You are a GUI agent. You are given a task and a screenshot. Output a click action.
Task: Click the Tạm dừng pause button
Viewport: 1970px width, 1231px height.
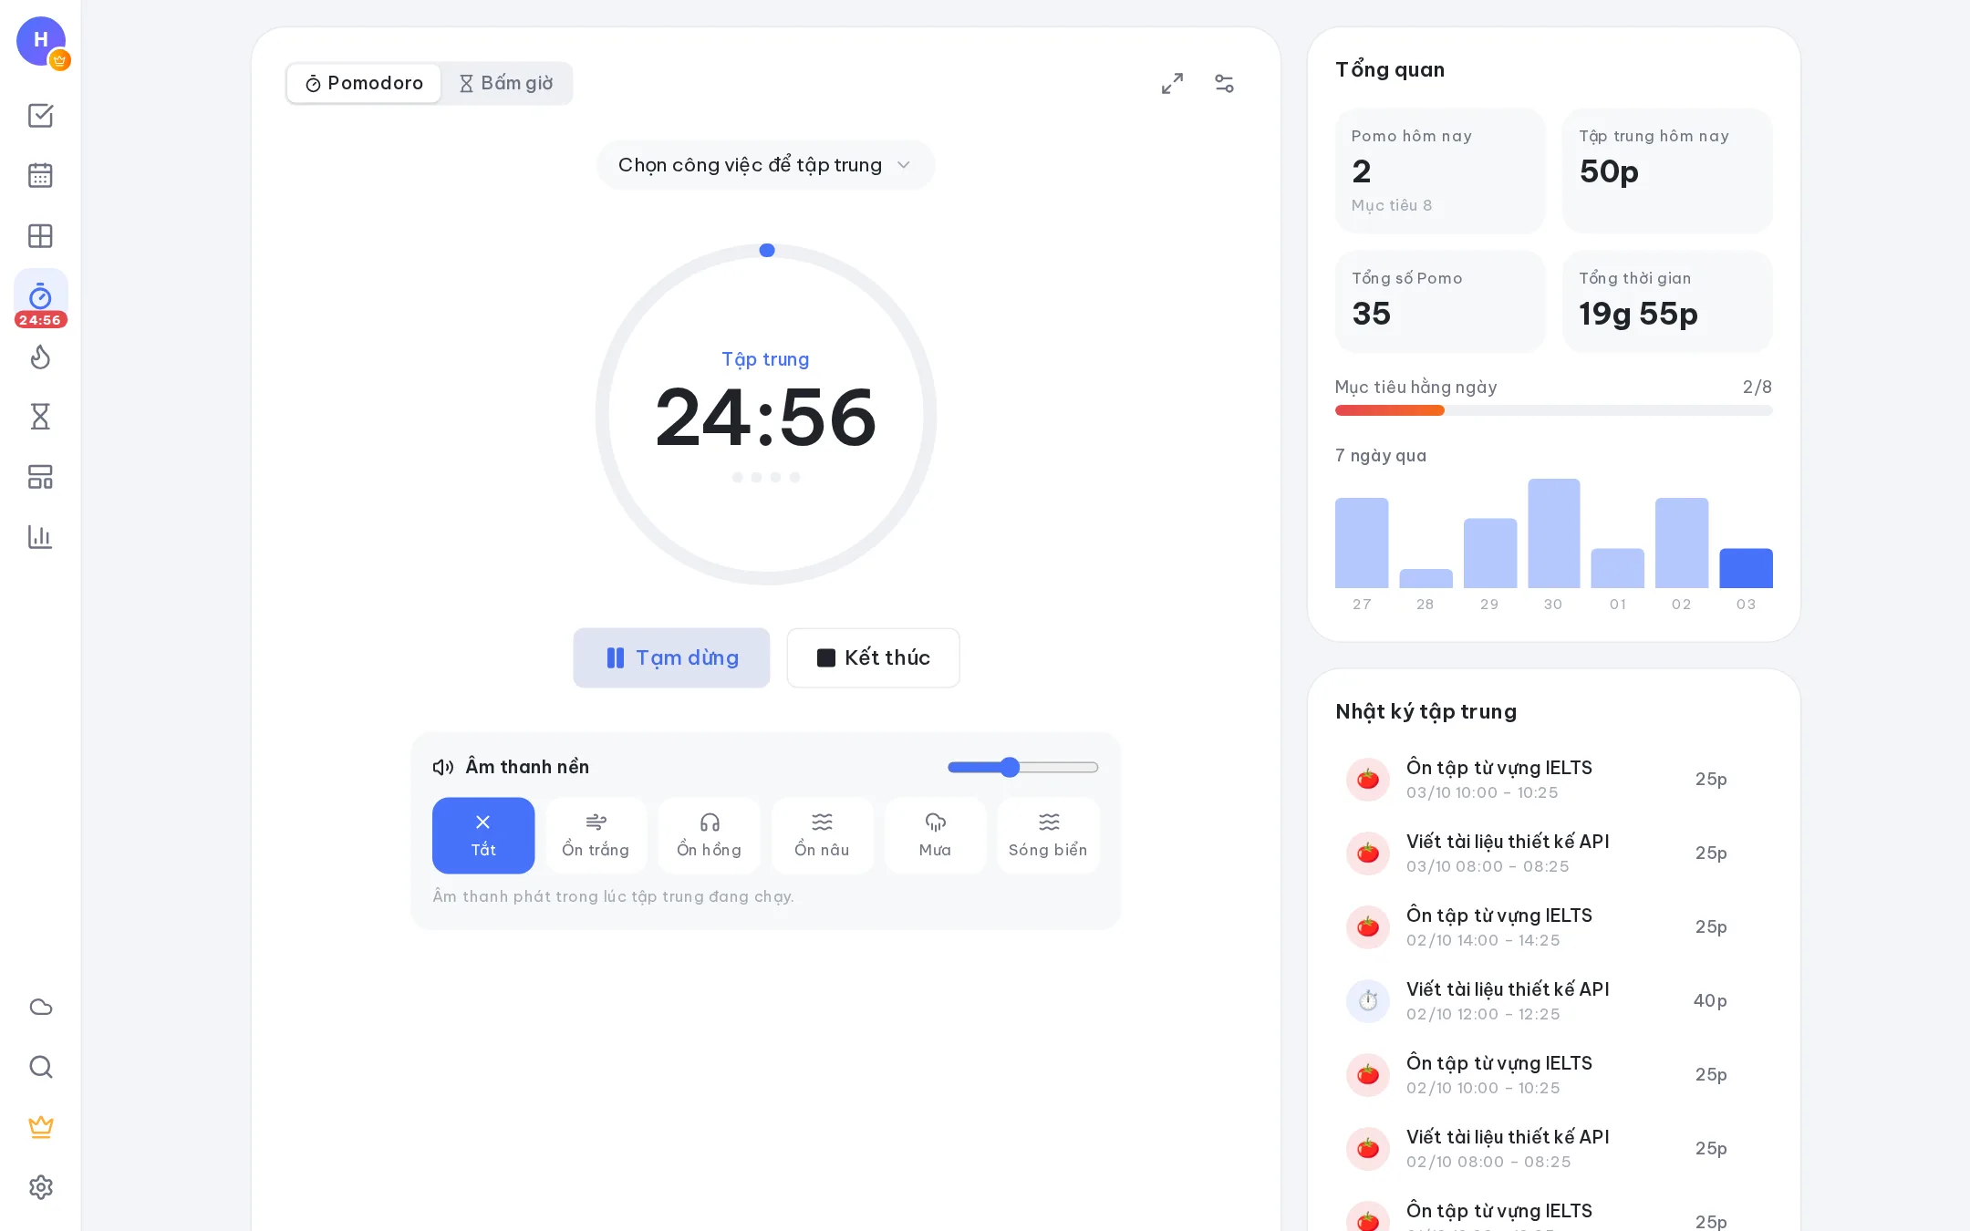click(x=671, y=657)
